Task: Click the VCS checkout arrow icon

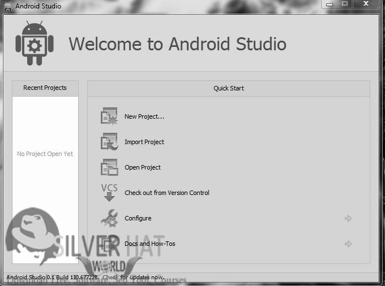Action: click(x=109, y=192)
